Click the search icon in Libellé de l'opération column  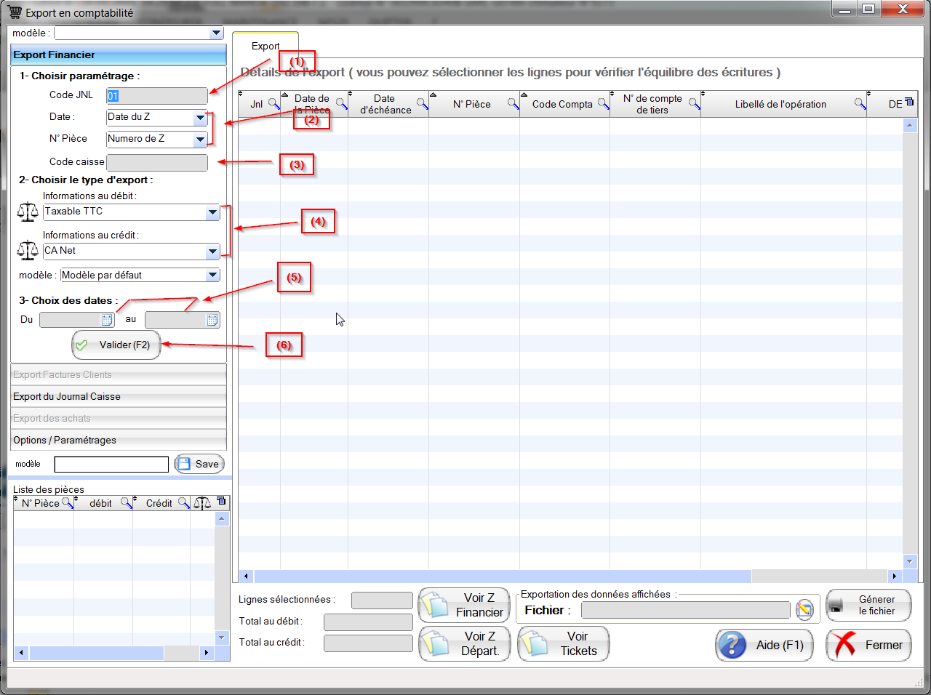click(x=860, y=104)
